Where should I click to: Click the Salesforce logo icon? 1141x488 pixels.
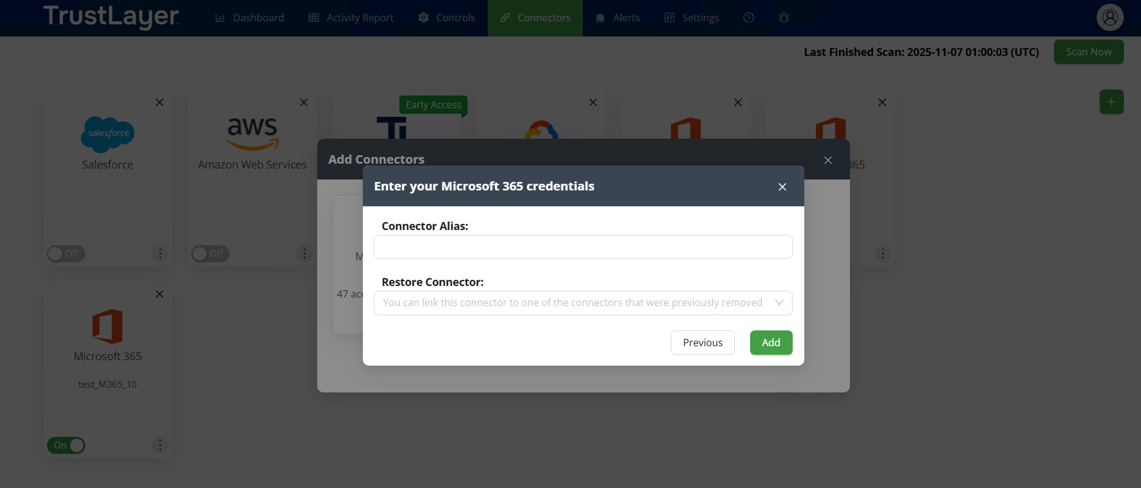click(x=108, y=134)
